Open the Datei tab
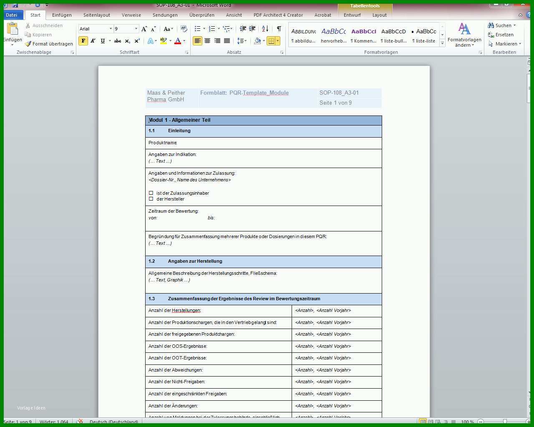 click(x=12, y=15)
